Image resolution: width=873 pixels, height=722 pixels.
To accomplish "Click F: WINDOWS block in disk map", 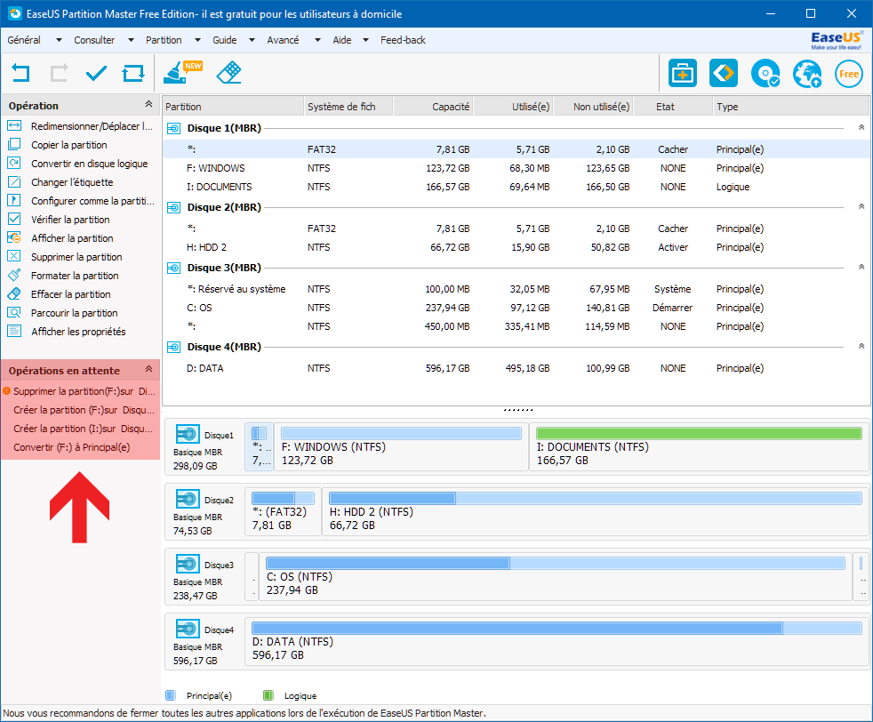I will pyautogui.click(x=401, y=446).
